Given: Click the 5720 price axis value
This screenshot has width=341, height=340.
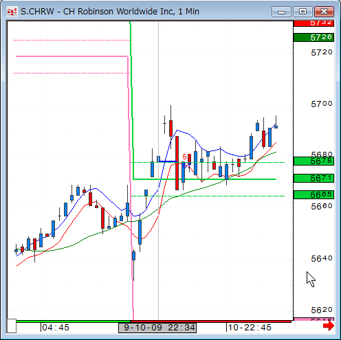Looking at the screenshot, I should click(322, 53).
